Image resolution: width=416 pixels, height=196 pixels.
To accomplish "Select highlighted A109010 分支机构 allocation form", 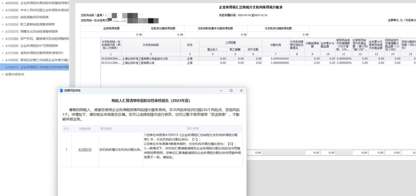I will click(x=35, y=67).
